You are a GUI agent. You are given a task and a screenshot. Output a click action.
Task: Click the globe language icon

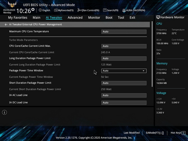point(40,10)
